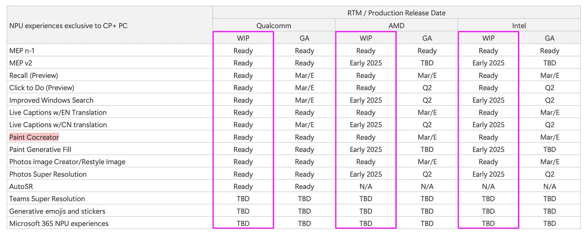Select "Photos Image Creator/Restyle Image" row label
Image resolution: width=587 pixels, height=233 pixels.
(67, 162)
